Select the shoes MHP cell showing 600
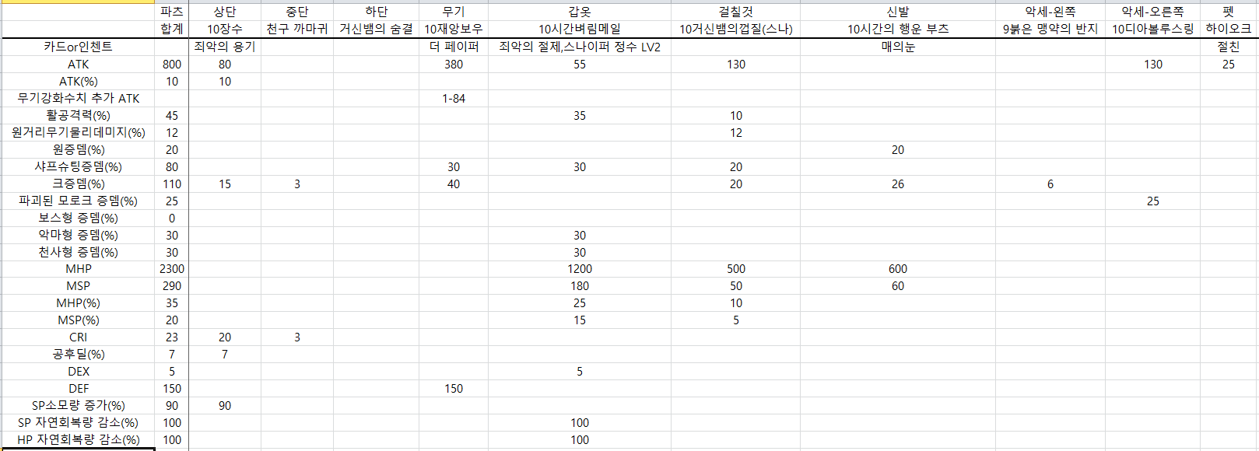 point(897,269)
